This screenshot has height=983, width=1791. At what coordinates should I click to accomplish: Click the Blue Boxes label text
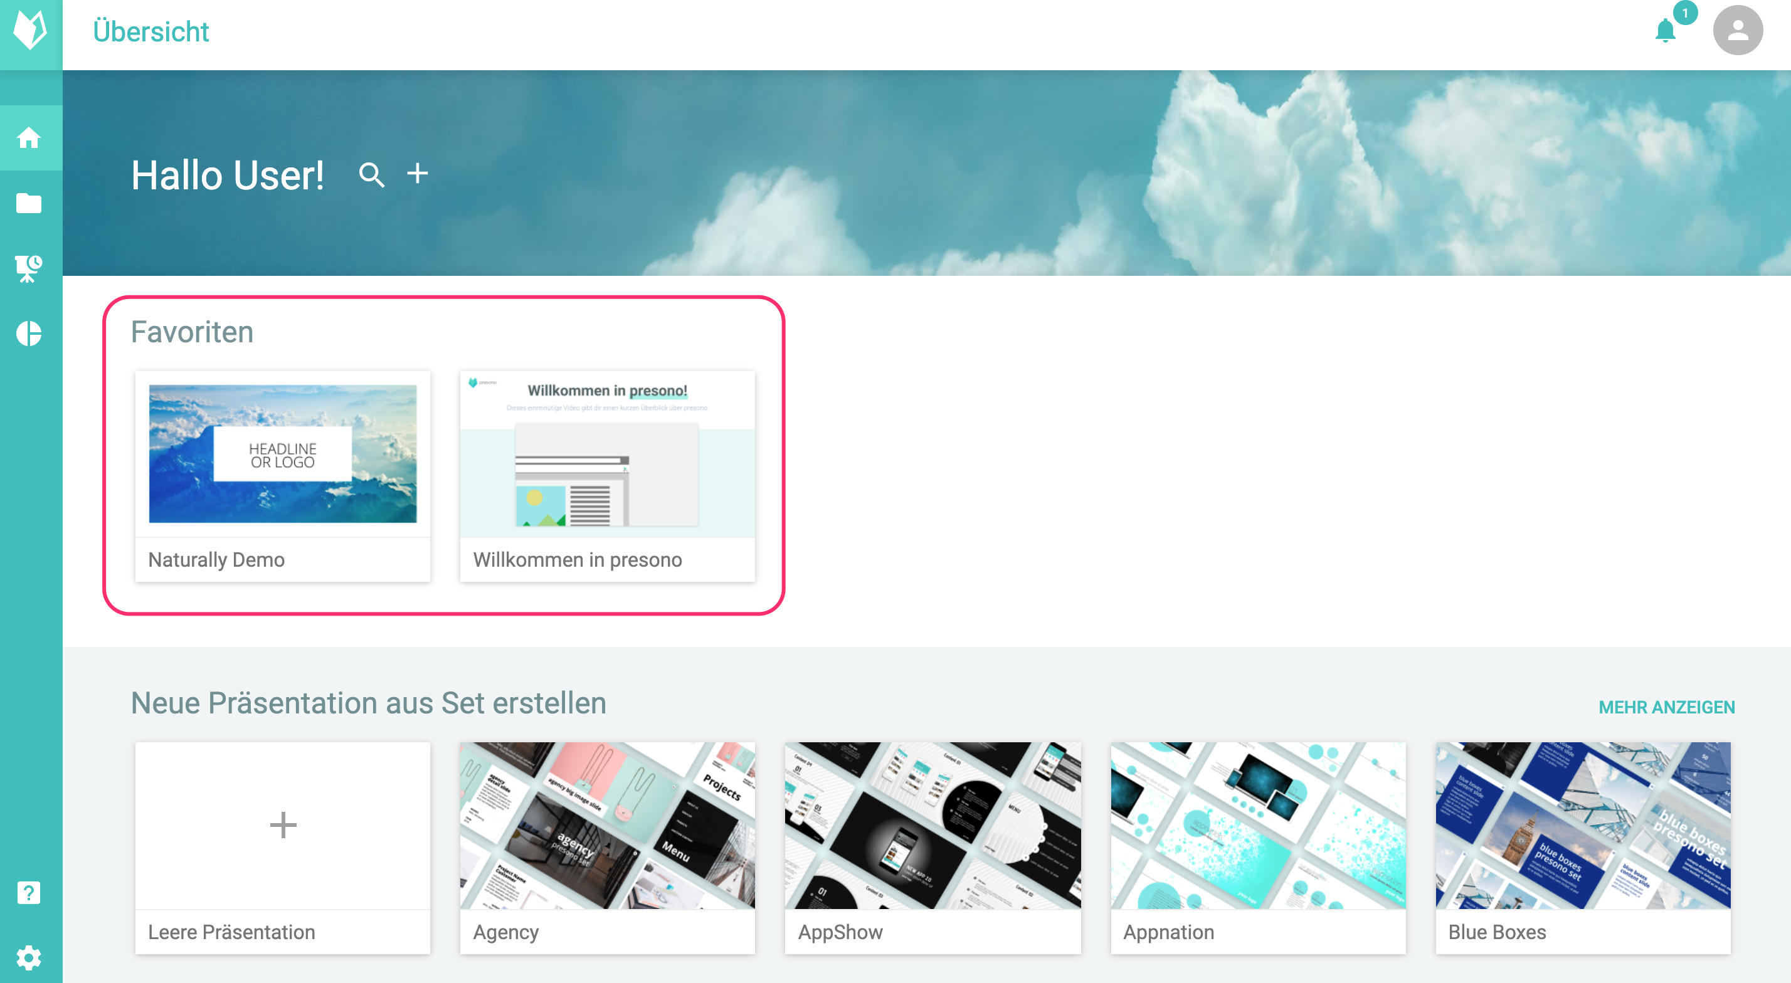(1497, 932)
